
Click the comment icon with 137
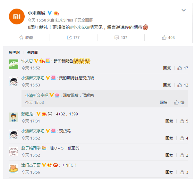pyautogui.click(x=117, y=38)
